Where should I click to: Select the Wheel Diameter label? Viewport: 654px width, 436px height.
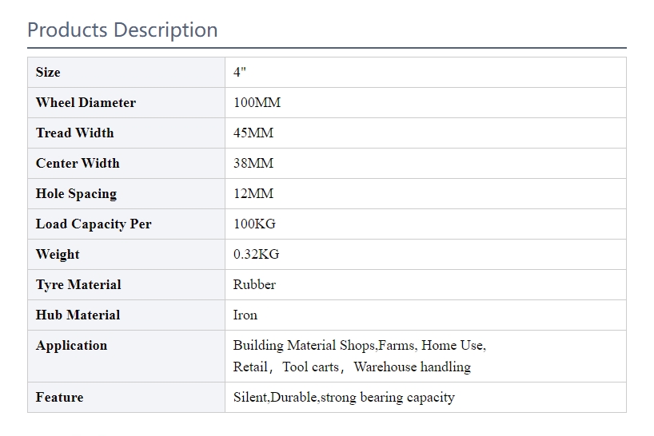click(x=86, y=102)
